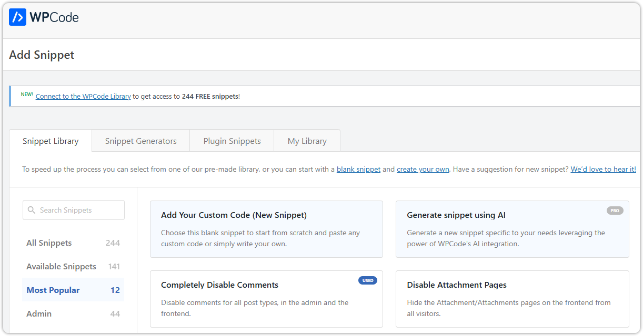
Task: Click the Add Snippet page heading
Action: click(x=42, y=55)
